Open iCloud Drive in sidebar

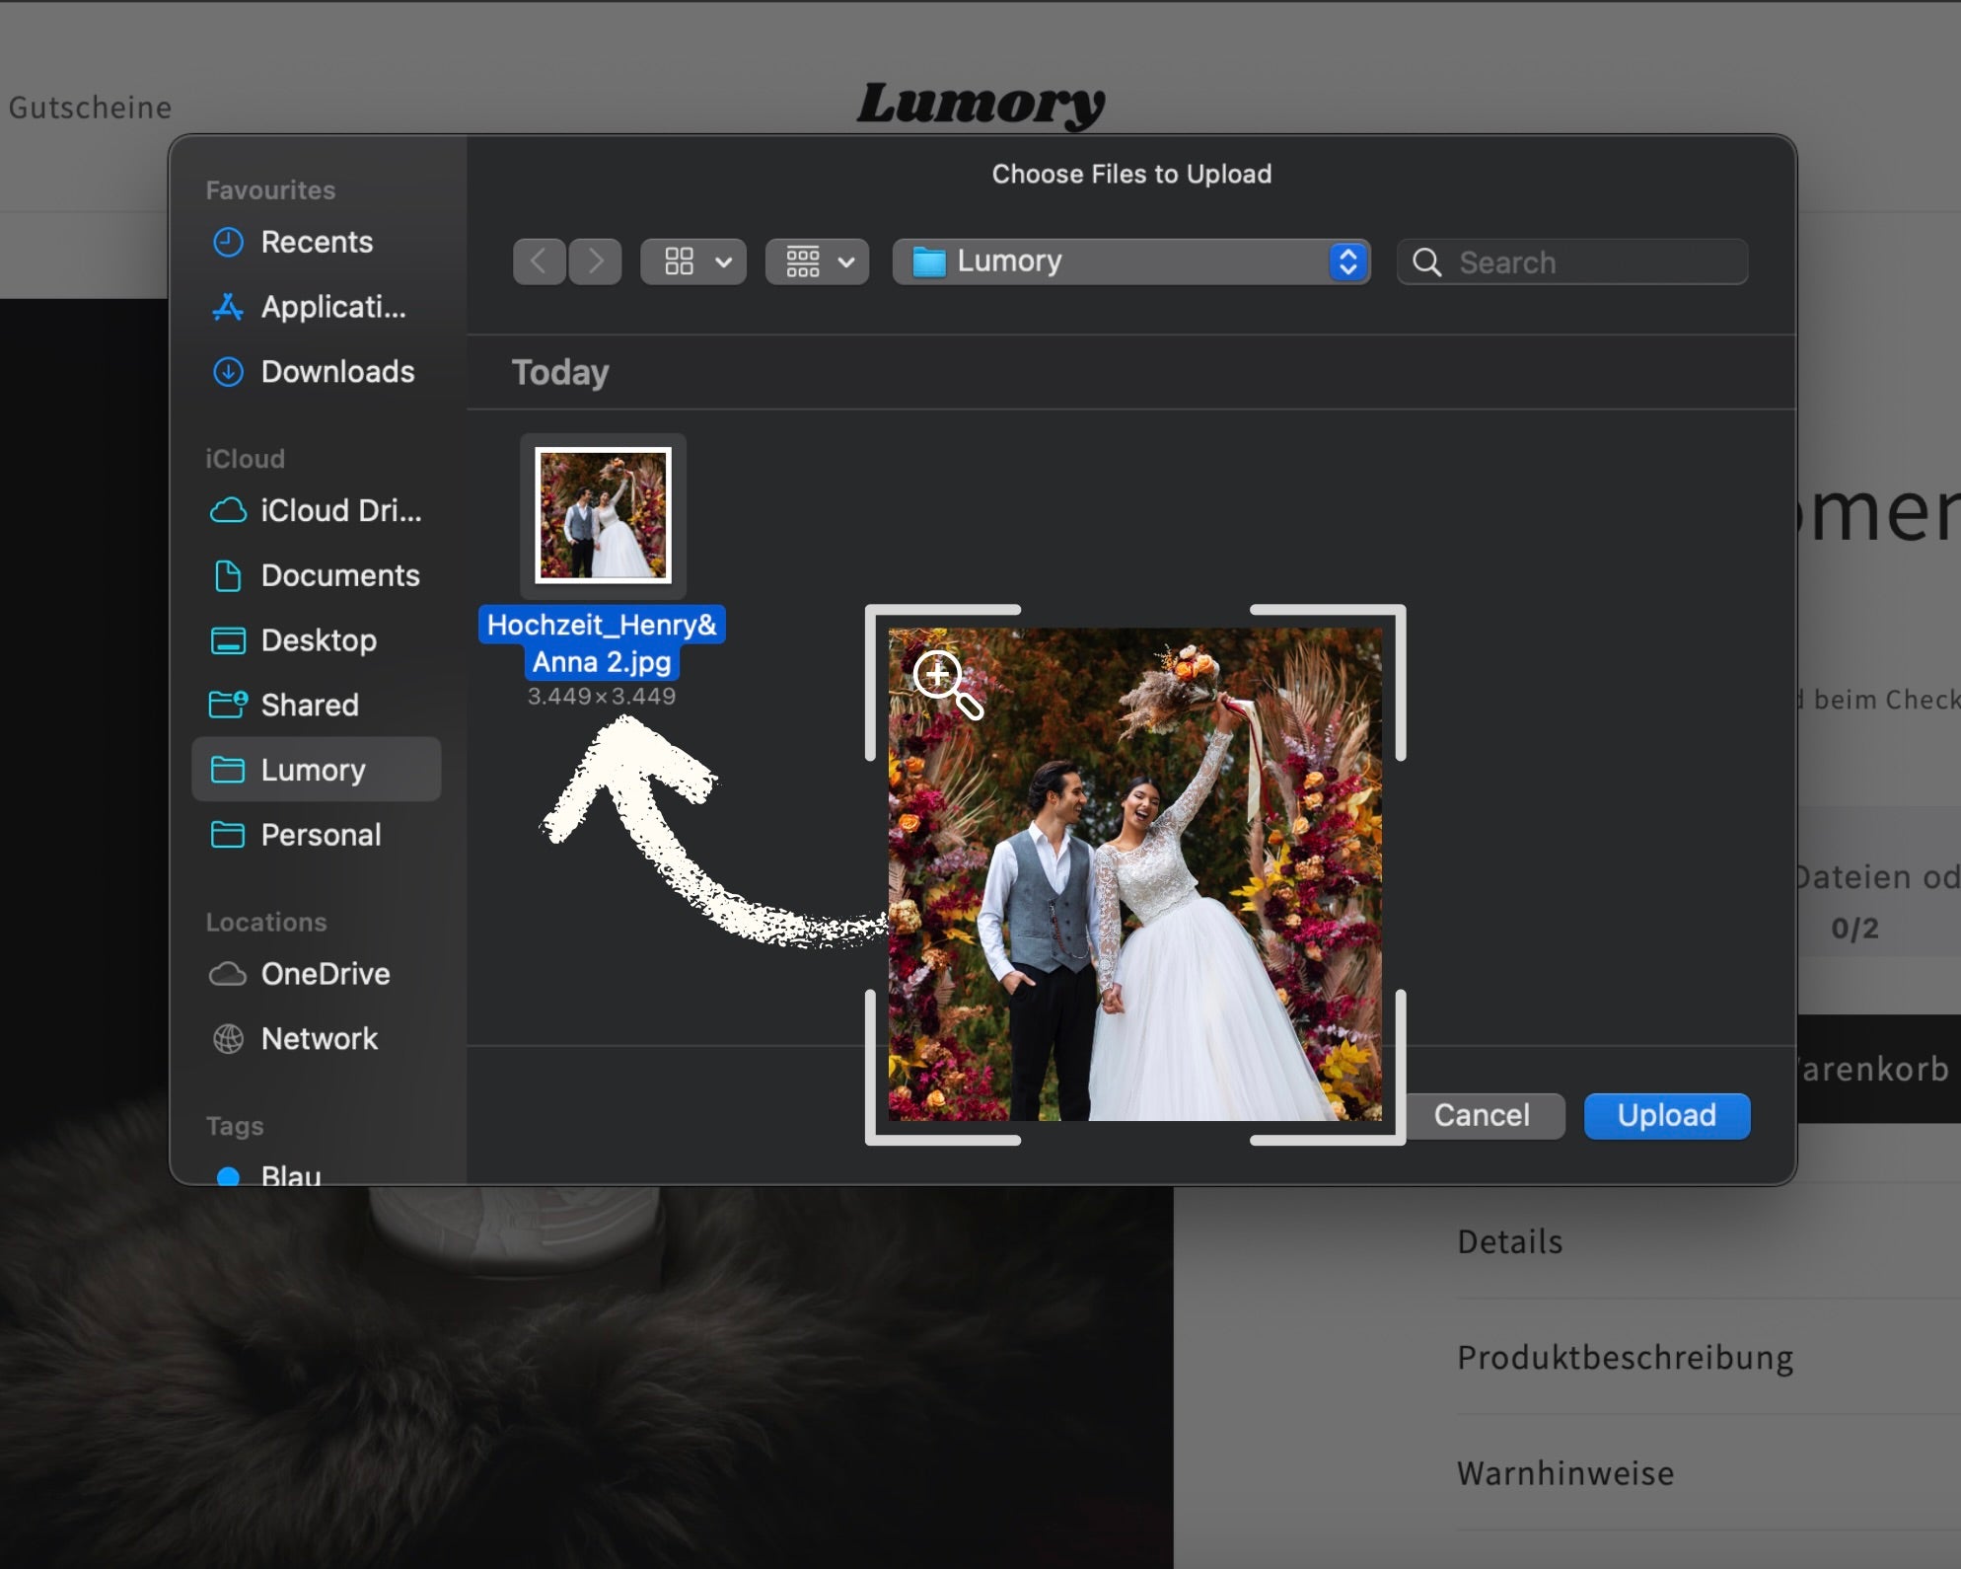[339, 510]
